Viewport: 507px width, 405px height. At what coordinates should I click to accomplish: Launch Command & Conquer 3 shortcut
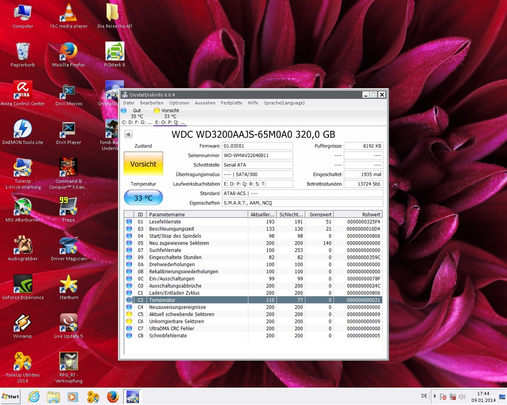(69, 174)
